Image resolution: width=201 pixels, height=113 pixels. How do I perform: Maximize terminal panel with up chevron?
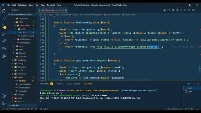tap(194, 84)
